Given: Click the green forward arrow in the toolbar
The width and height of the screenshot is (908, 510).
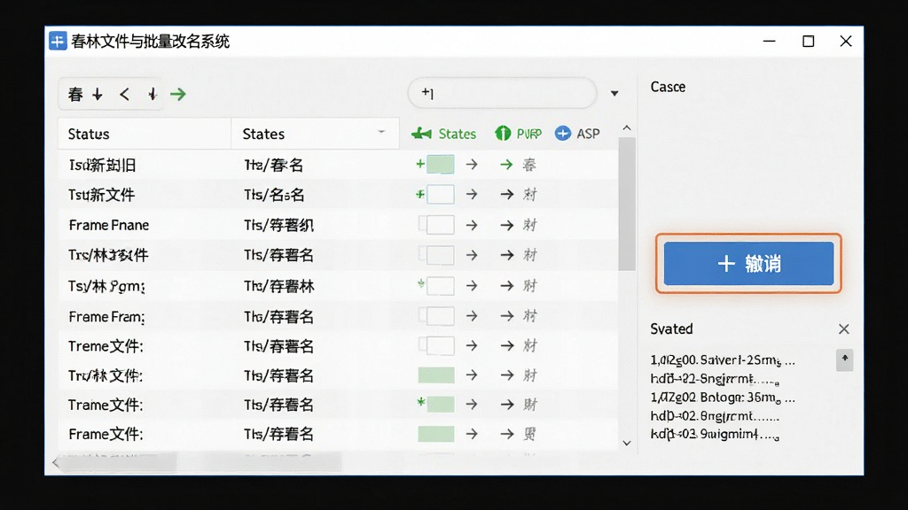Looking at the screenshot, I should point(178,94).
